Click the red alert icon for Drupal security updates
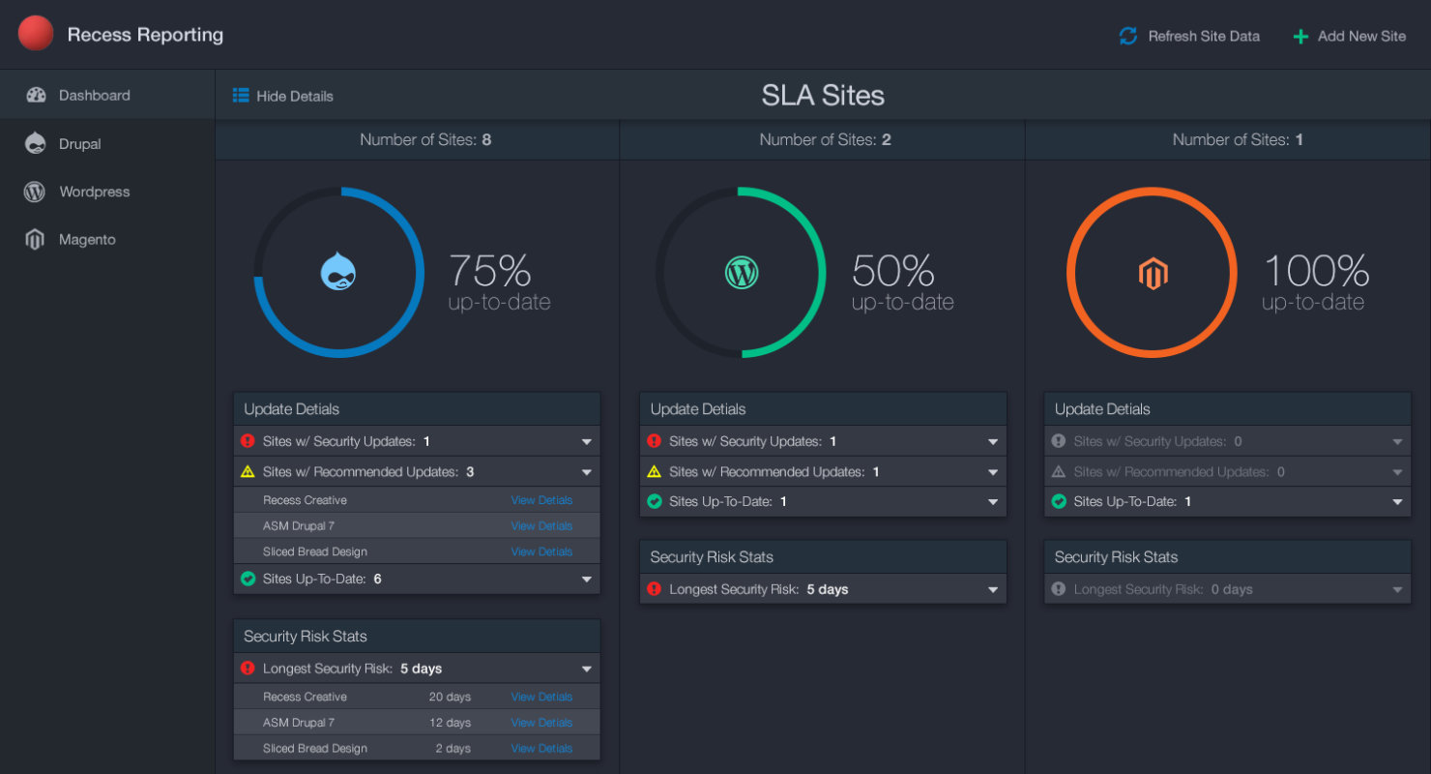This screenshot has width=1431, height=774. coord(248,441)
